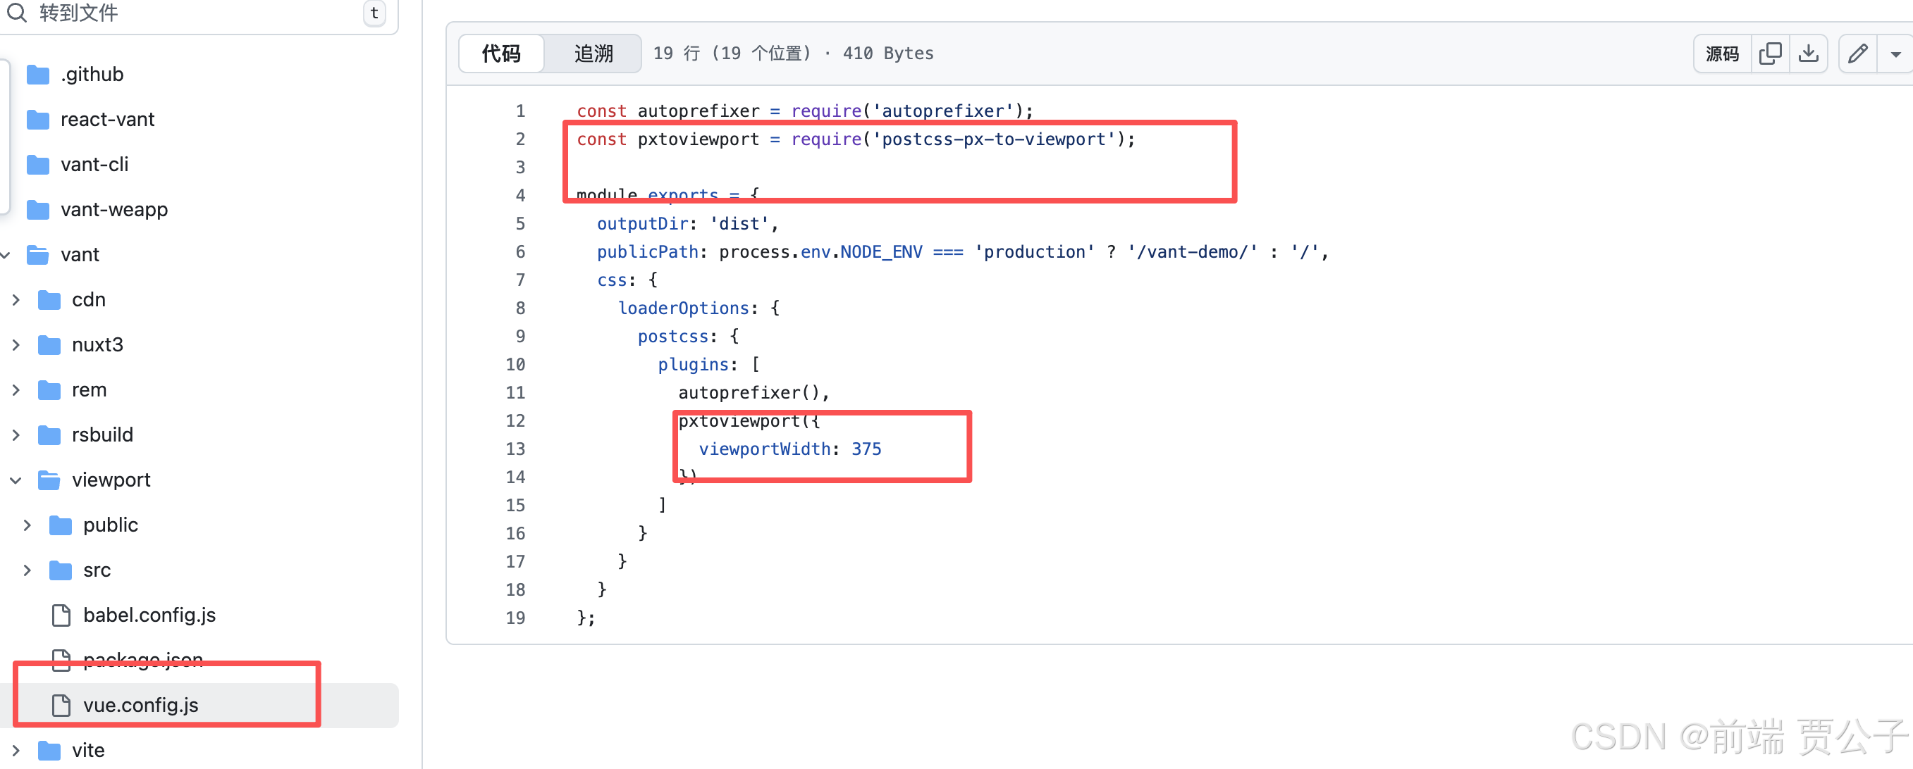Click line number 13 in code
This screenshot has height=769, width=1913.
515,449
